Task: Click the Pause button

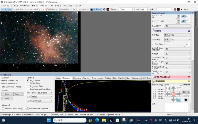Action: pyautogui.click(x=7, y=99)
